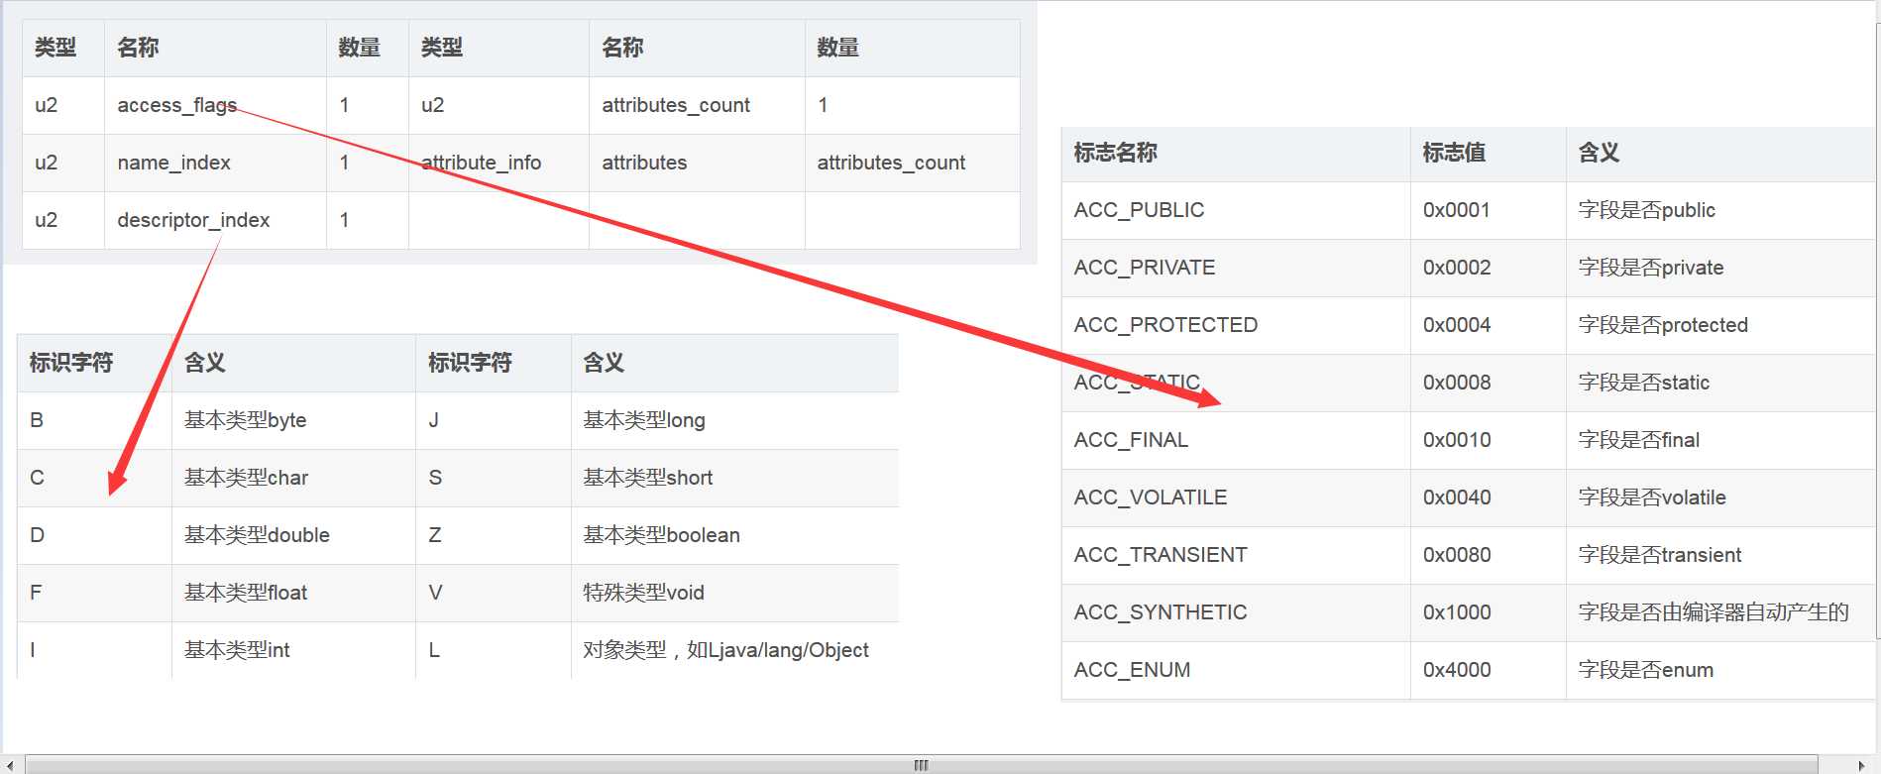Viewport: 1881px width, 774px height.
Task: Click descriptor character V
Action: point(435,593)
